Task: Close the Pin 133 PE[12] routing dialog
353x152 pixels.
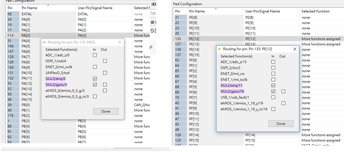Action: [295, 49]
